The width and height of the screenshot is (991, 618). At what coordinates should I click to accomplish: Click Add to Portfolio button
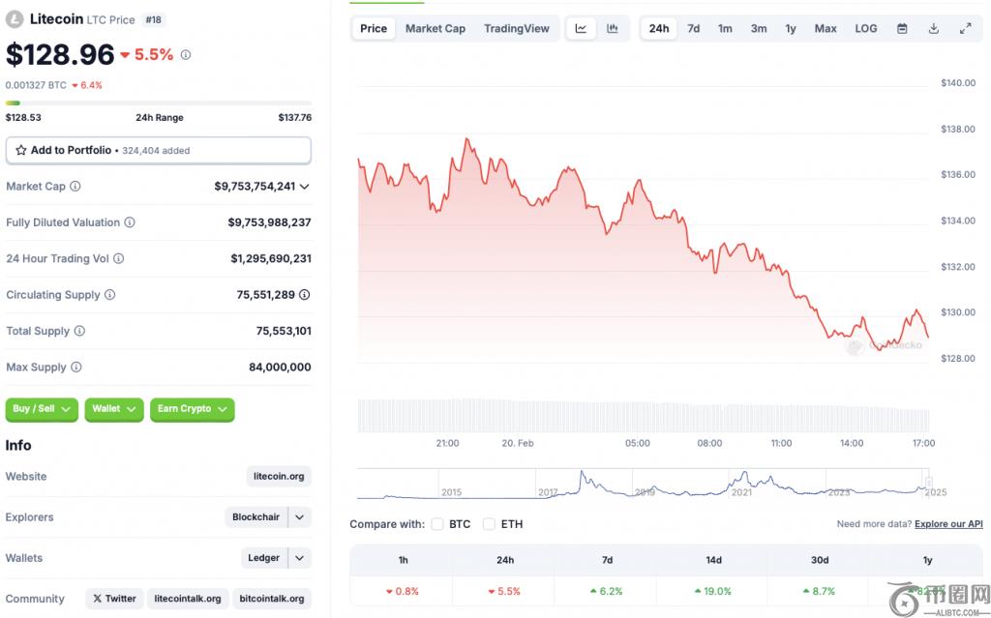(x=158, y=151)
